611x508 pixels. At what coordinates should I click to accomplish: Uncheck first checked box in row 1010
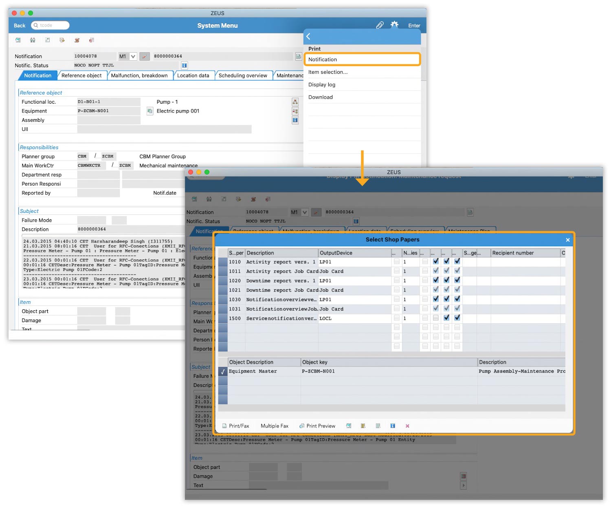(x=436, y=261)
